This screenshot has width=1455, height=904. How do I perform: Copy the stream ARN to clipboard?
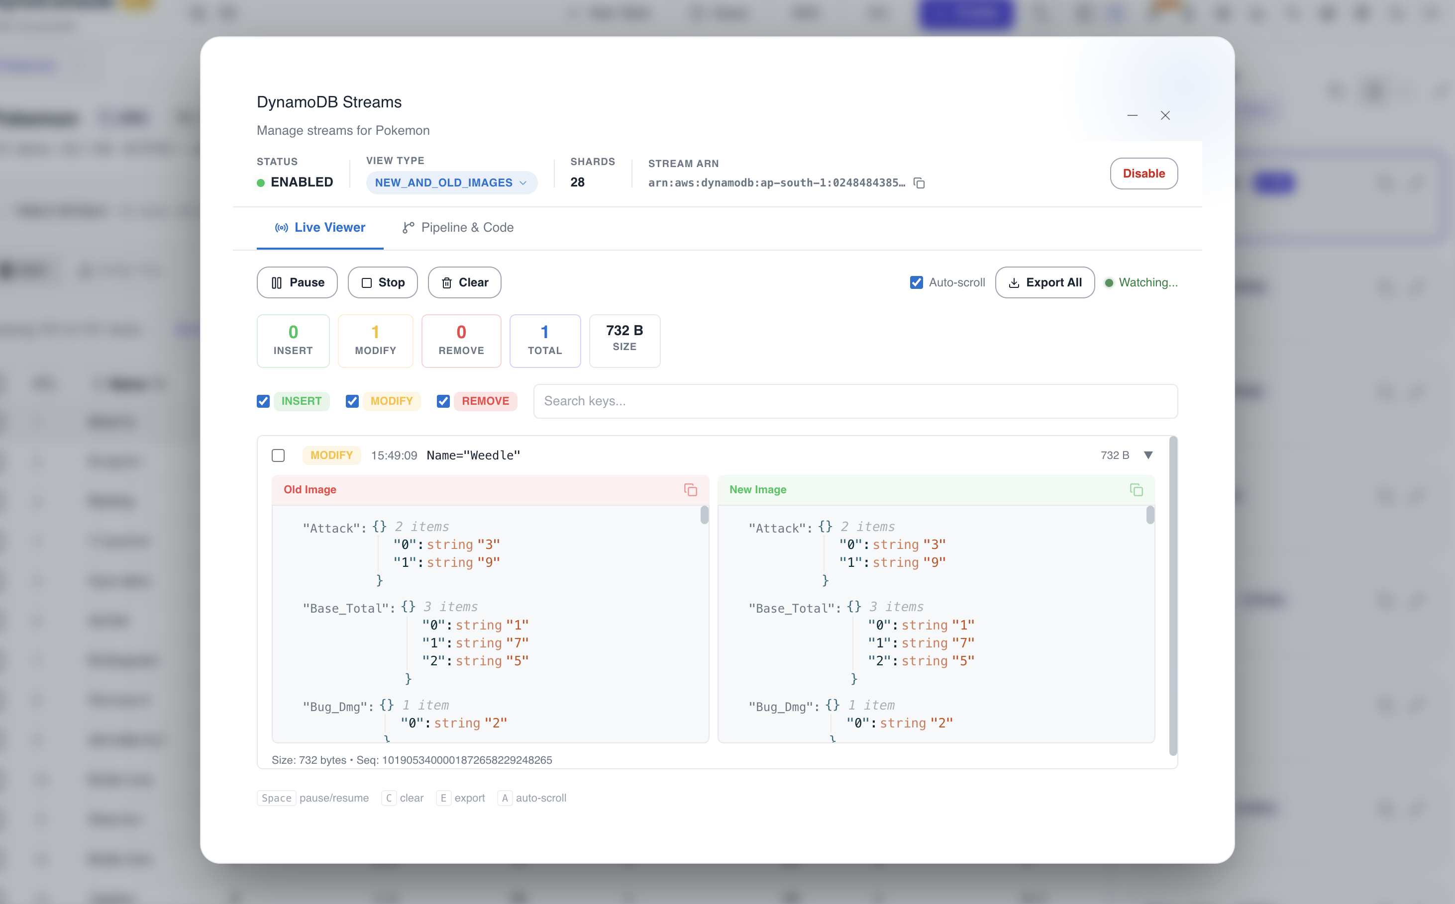tap(919, 183)
